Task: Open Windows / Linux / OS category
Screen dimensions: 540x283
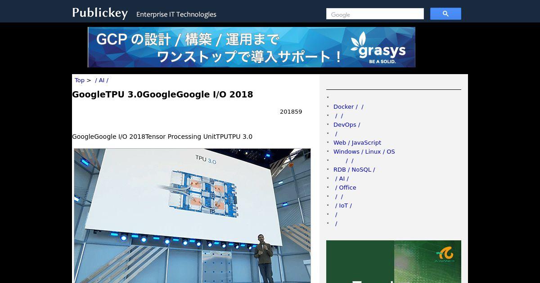Action: pos(364,152)
